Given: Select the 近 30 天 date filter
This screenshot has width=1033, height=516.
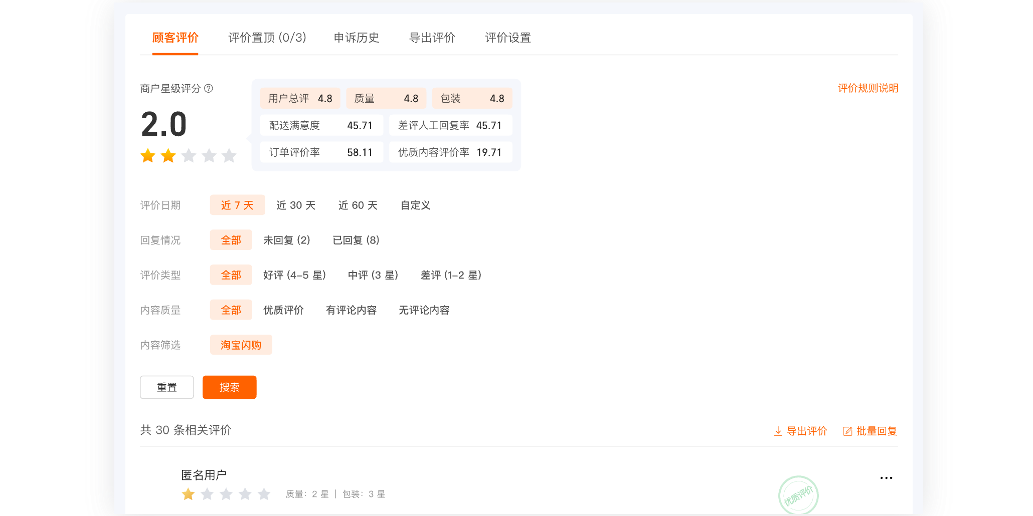Looking at the screenshot, I should point(296,205).
